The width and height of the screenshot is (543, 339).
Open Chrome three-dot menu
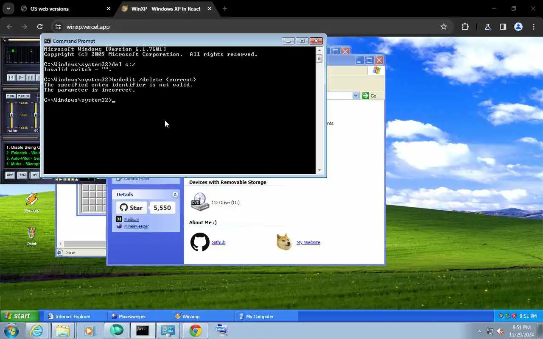click(534, 27)
